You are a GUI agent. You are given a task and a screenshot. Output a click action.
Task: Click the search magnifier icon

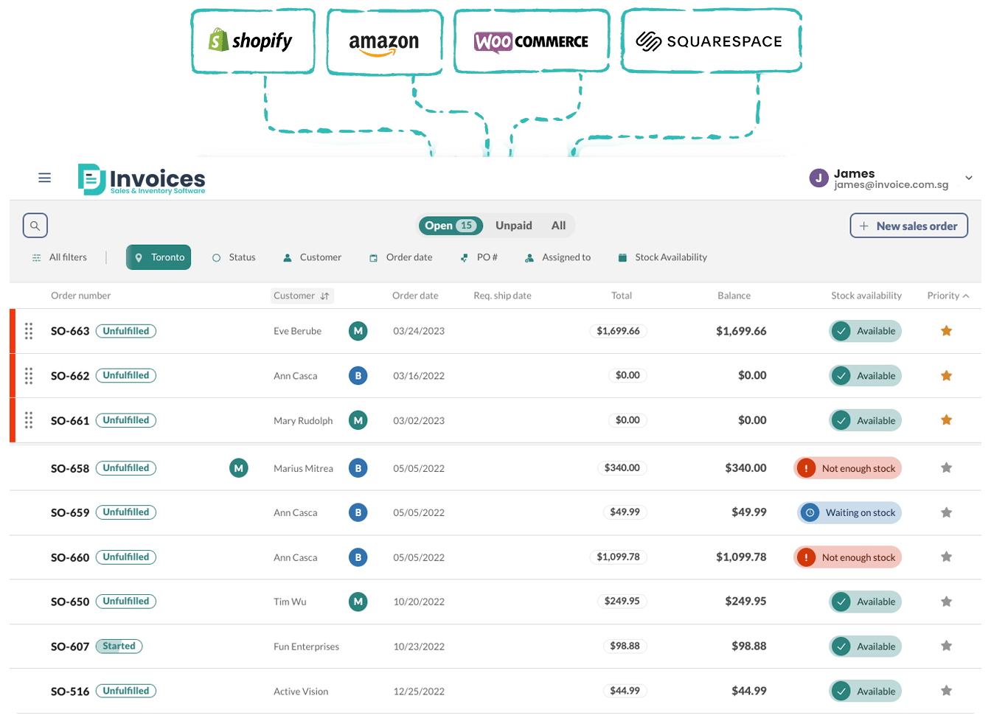click(x=35, y=226)
